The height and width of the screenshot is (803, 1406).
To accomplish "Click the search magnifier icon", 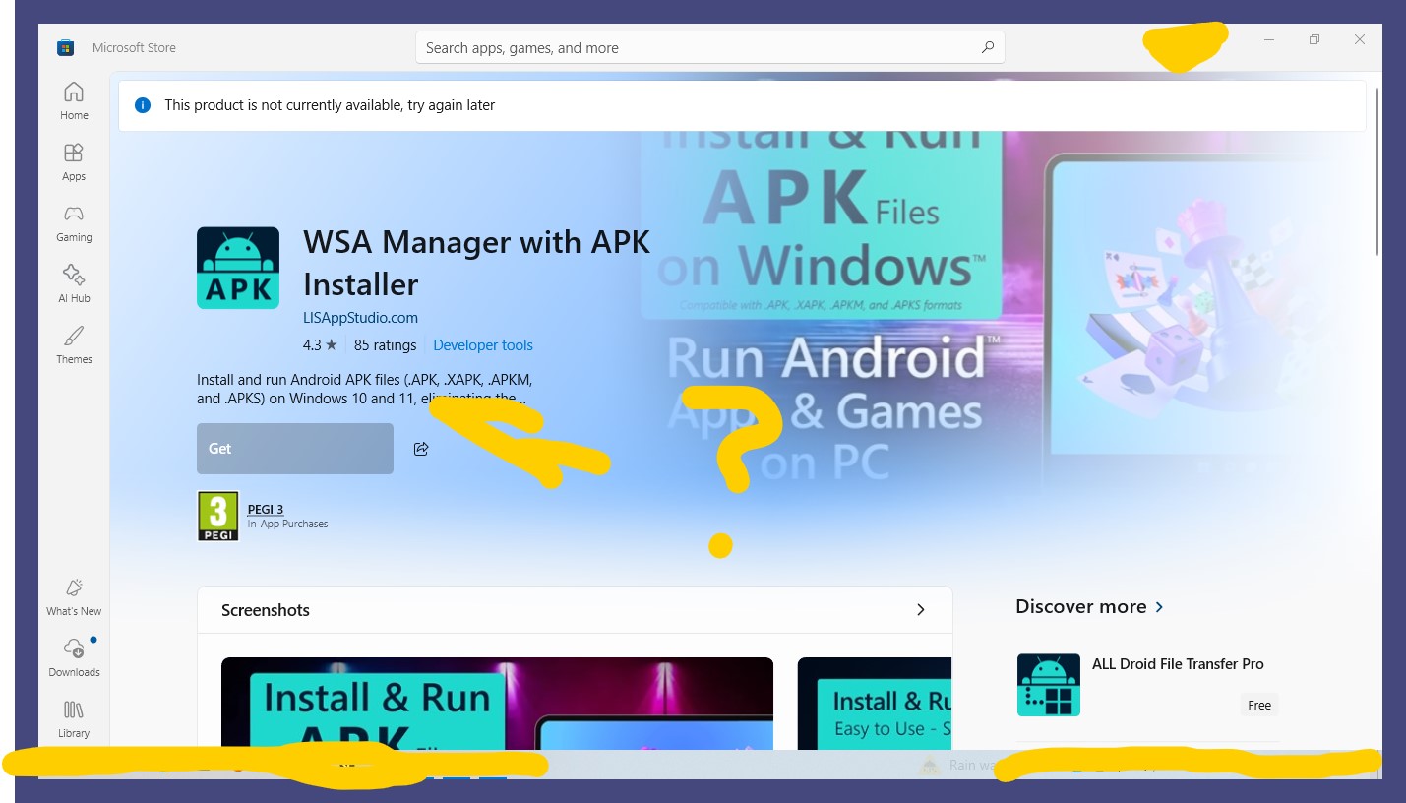I will [x=988, y=47].
